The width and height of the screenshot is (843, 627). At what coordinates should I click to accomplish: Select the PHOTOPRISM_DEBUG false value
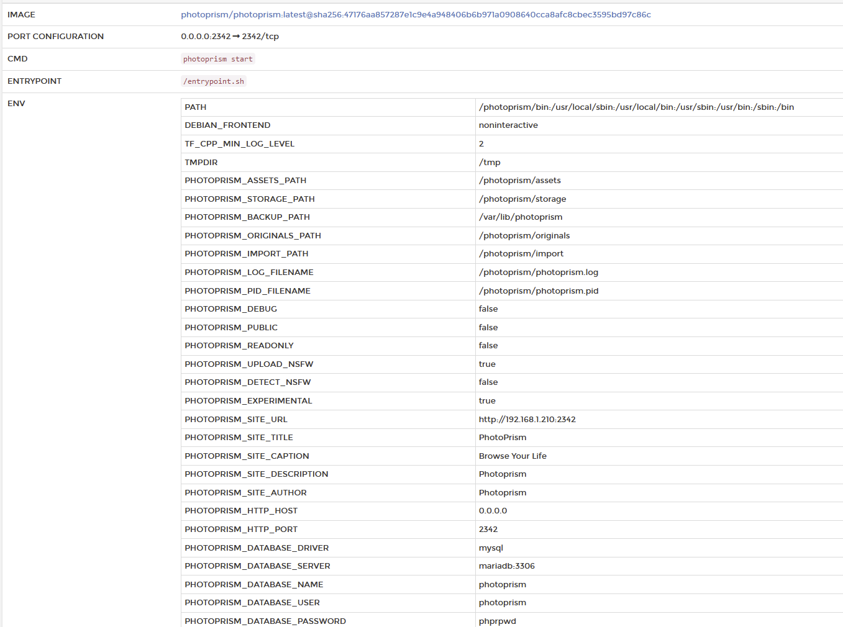point(488,309)
